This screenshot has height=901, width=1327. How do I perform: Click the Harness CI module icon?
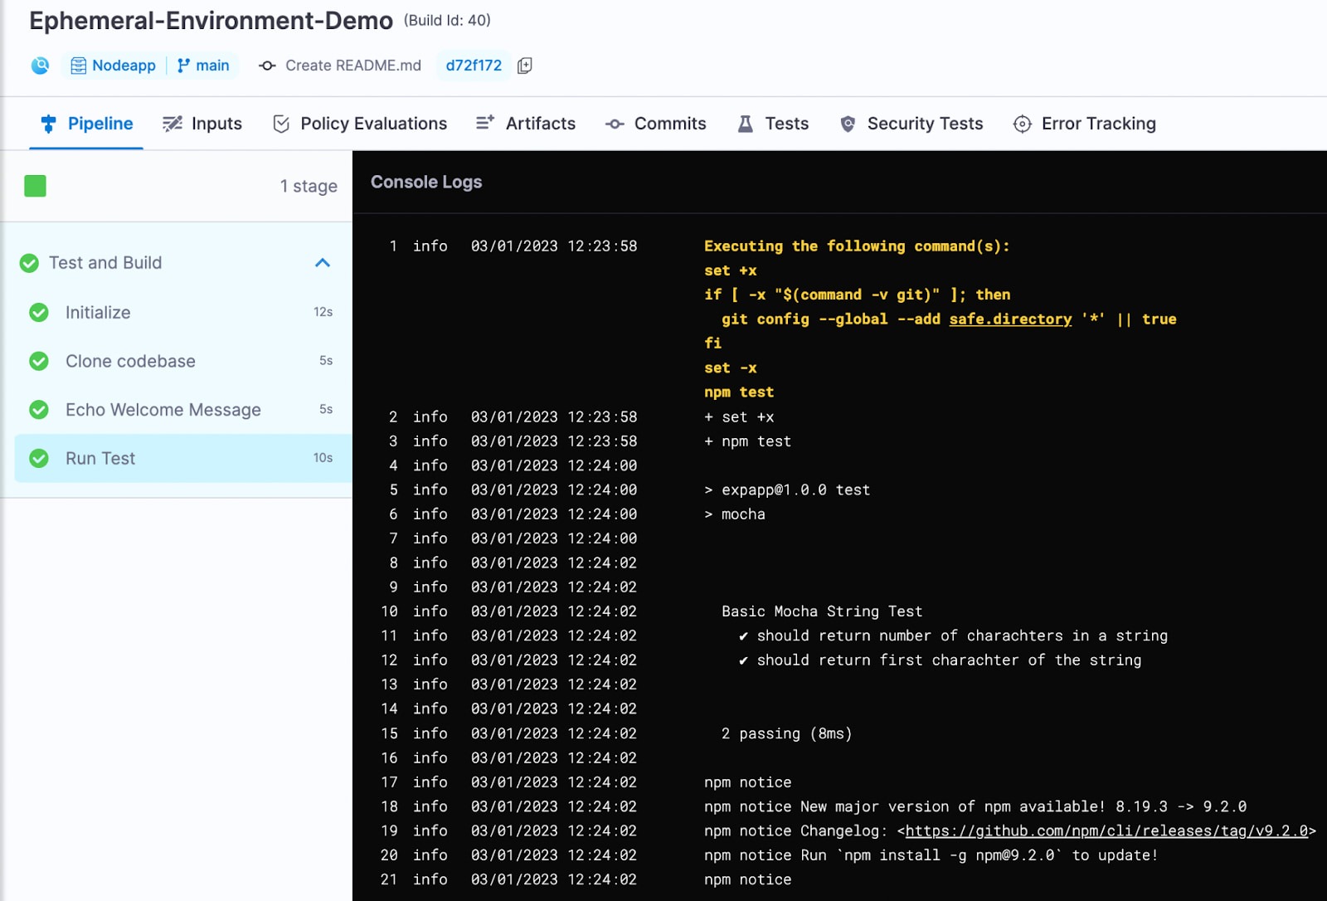pyautogui.click(x=40, y=66)
